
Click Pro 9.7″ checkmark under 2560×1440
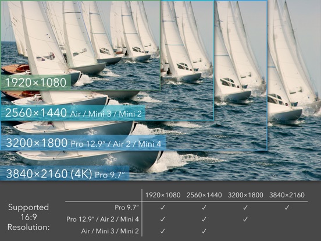click(x=204, y=208)
